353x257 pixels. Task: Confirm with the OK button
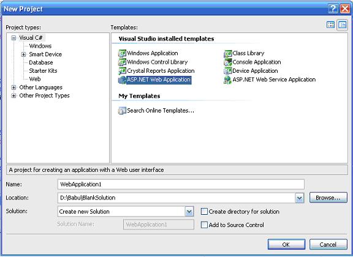286,244
